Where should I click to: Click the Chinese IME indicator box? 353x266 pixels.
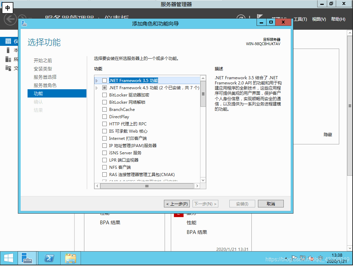[8, 8]
